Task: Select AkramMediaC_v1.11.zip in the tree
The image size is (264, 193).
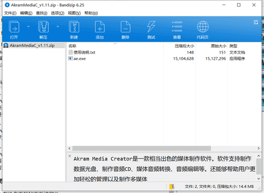Action: point(32,45)
